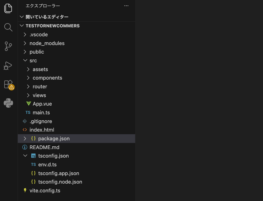Expand the package.json nested files chevron
The width and height of the screenshot is (263, 201).
[25, 139]
